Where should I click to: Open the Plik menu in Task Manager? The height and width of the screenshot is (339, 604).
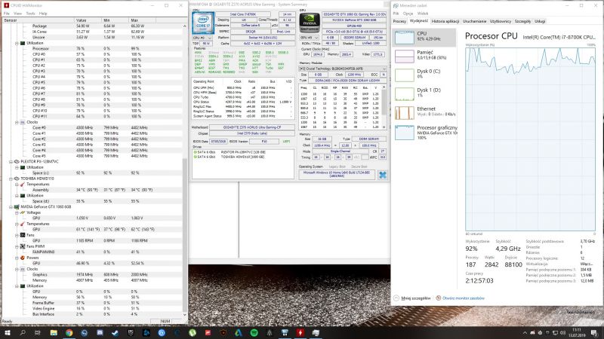click(396, 14)
